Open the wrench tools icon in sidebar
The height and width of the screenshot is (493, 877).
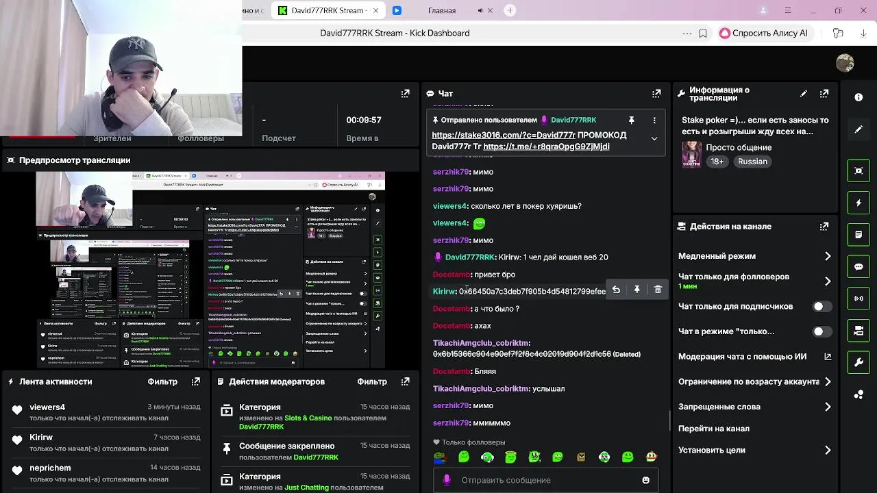pyautogui.click(x=859, y=362)
